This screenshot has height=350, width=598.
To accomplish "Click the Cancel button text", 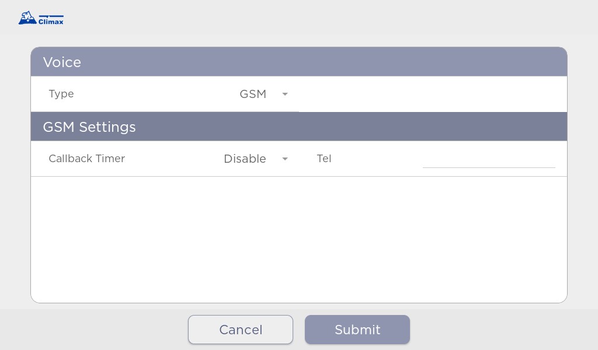I will 241,330.
